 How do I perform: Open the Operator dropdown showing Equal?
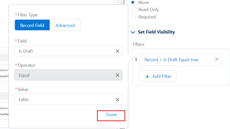pyautogui.click(x=68, y=75)
